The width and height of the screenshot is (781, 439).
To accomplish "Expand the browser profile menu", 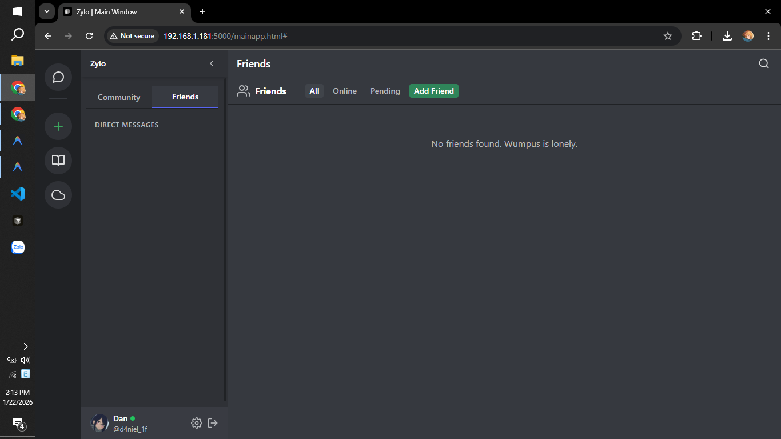I will point(749,35).
